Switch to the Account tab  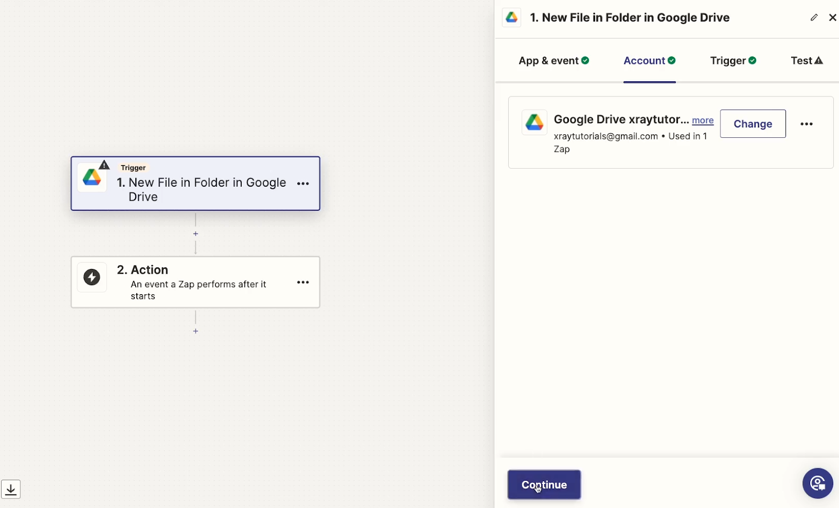pos(649,61)
